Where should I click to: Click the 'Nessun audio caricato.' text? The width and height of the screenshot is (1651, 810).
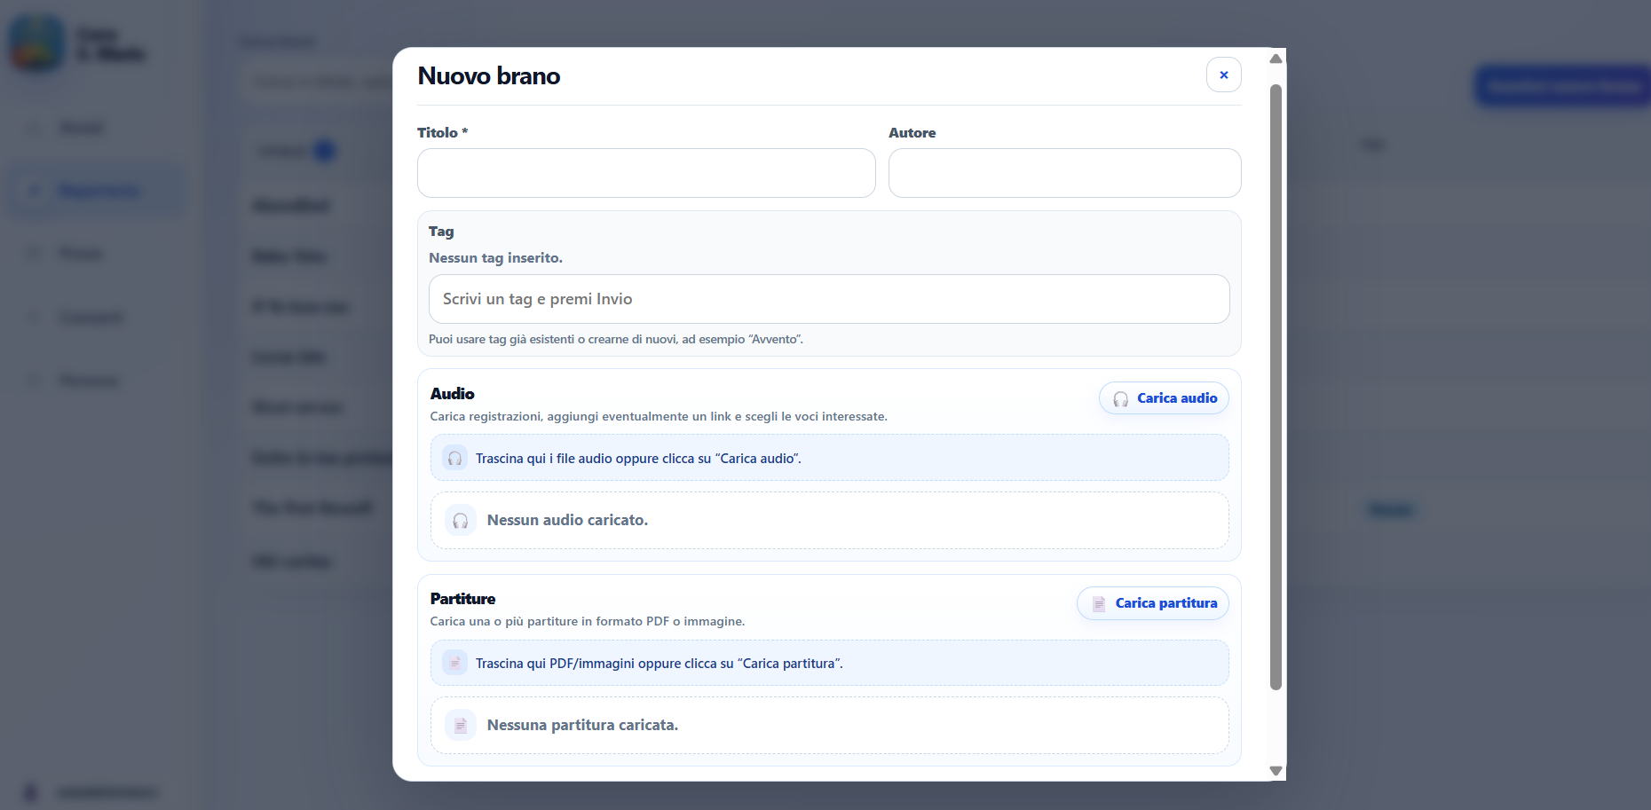tap(567, 520)
